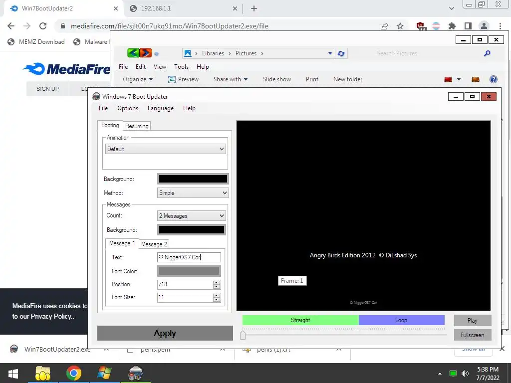This screenshot has width=511, height=383.
Task: Open file explorer from taskbar
Action: click(x=43, y=373)
